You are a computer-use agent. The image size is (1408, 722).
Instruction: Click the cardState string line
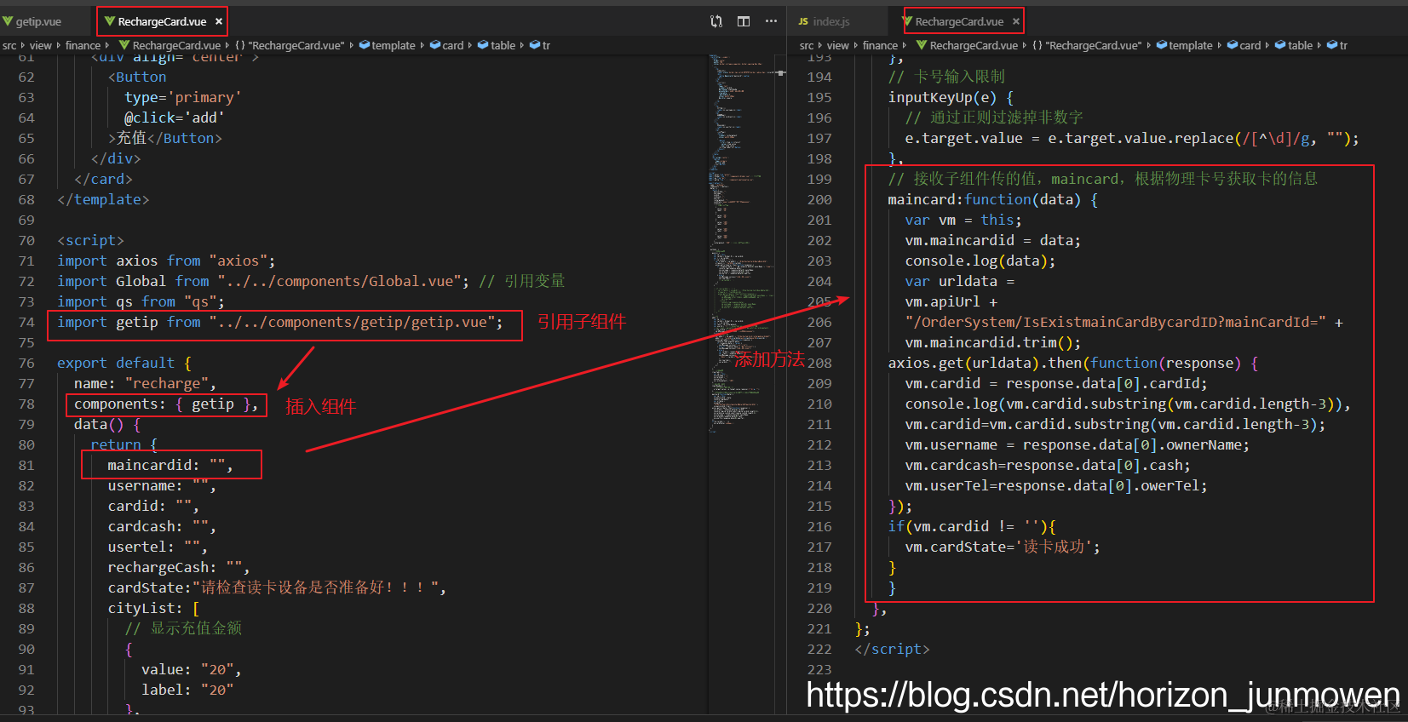(277, 587)
